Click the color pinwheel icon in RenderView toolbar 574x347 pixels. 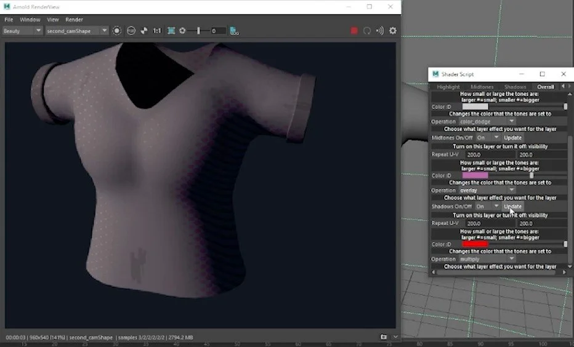[144, 31]
